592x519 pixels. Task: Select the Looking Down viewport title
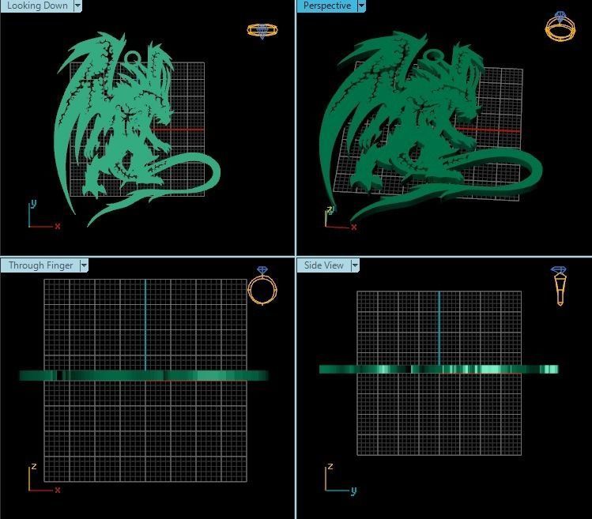click(37, 6)
